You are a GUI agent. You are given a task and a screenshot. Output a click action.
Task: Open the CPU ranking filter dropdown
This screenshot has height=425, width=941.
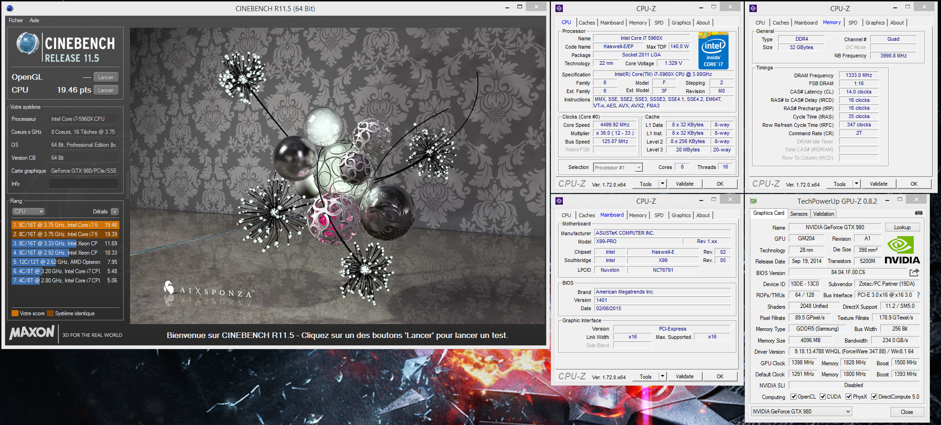point(28,212)
